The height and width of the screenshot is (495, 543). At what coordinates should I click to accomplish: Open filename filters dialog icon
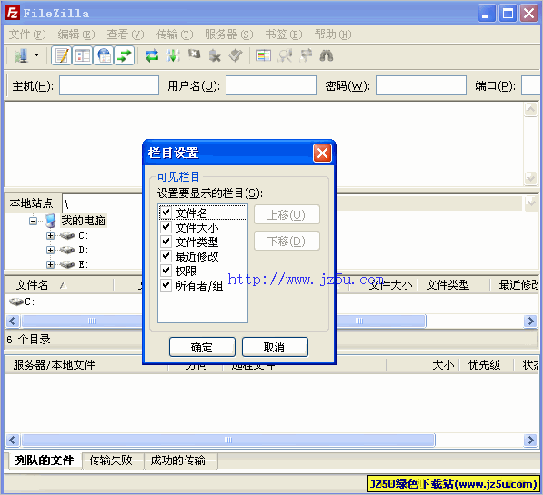click(x=264, y=55)
